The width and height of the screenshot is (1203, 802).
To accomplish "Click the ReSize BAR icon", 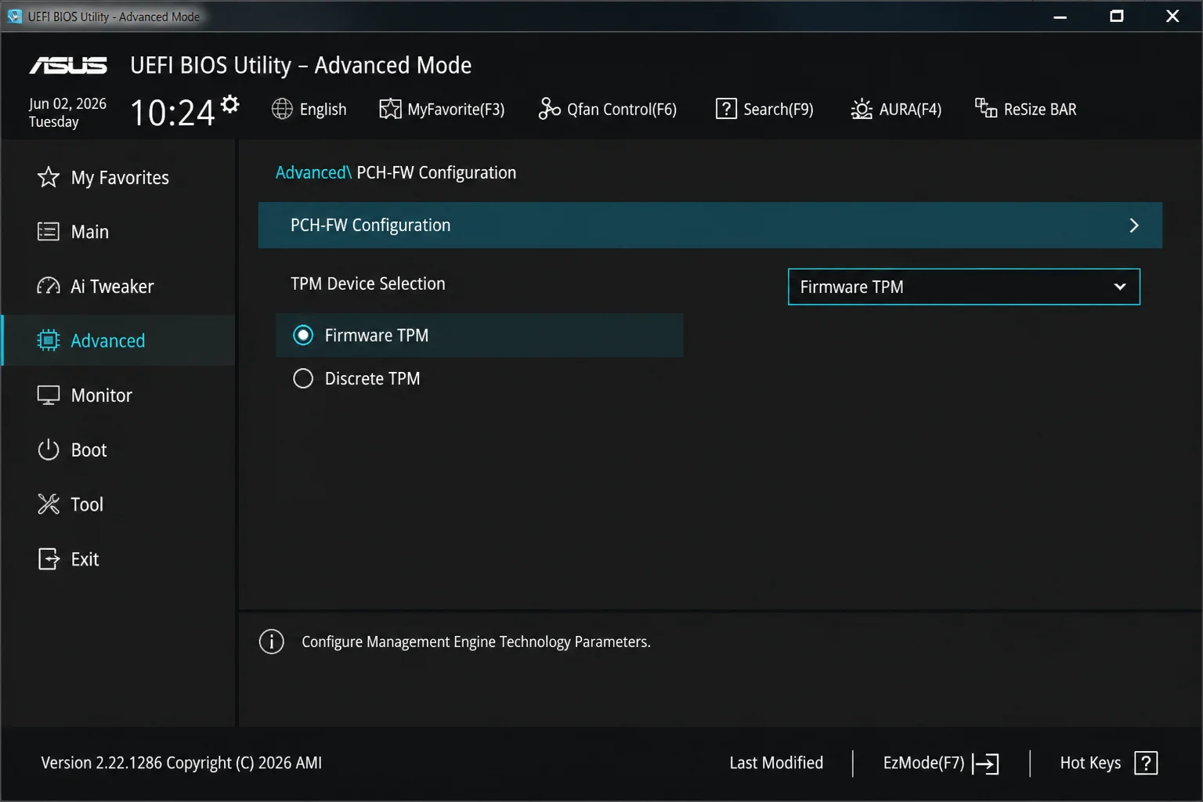I will (986, 107).
